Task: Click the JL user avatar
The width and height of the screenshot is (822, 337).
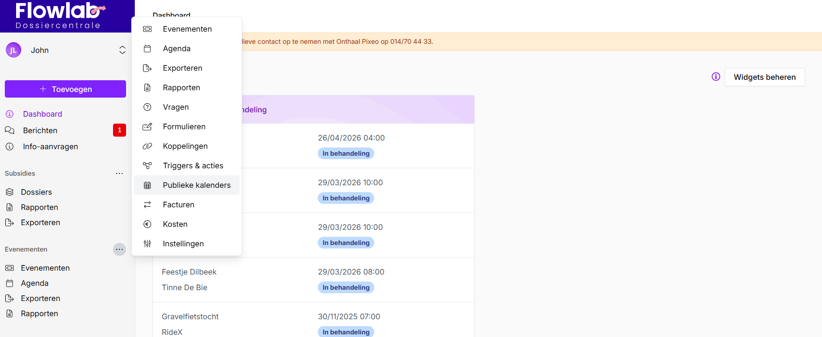Action: coord(13,50)
